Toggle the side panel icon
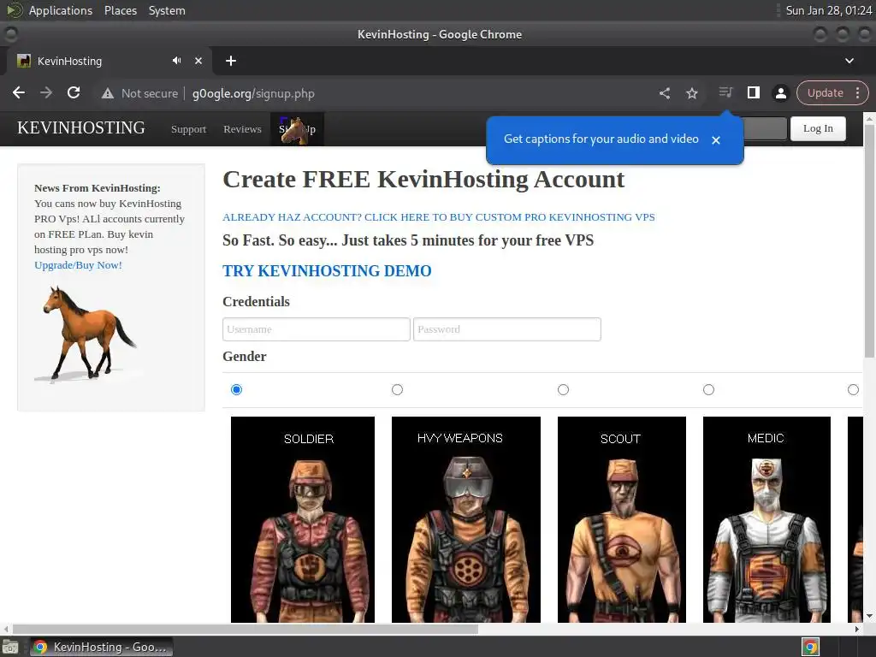Screen dimensions: 876x657 [x=753, y=92]
